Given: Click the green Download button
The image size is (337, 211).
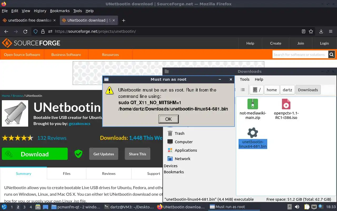Looking at the screenshot, I should coord(35,154).
